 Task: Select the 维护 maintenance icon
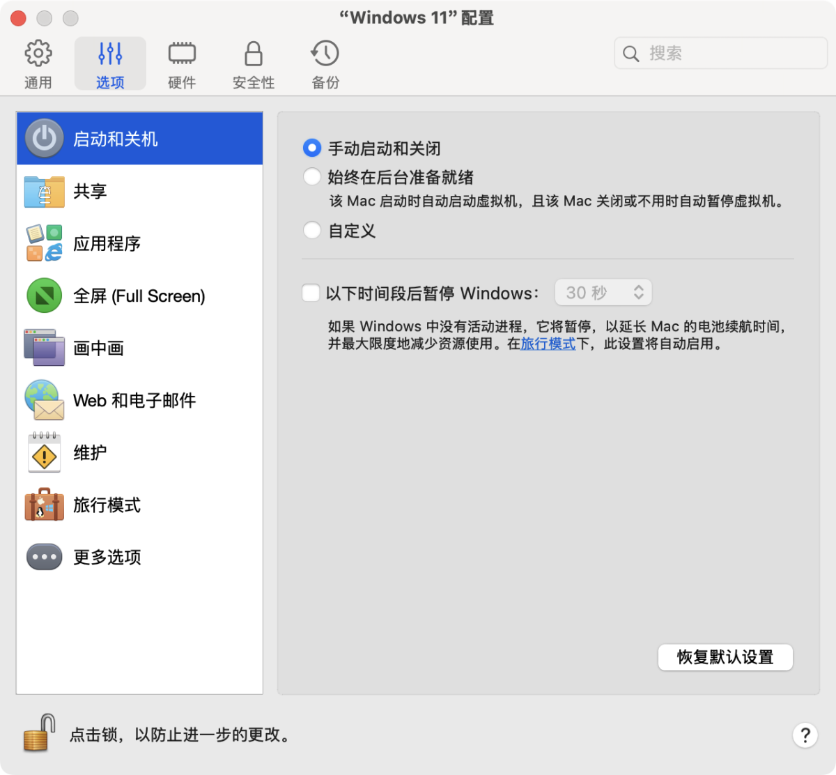pyautogui.click(x=44, y=453)
